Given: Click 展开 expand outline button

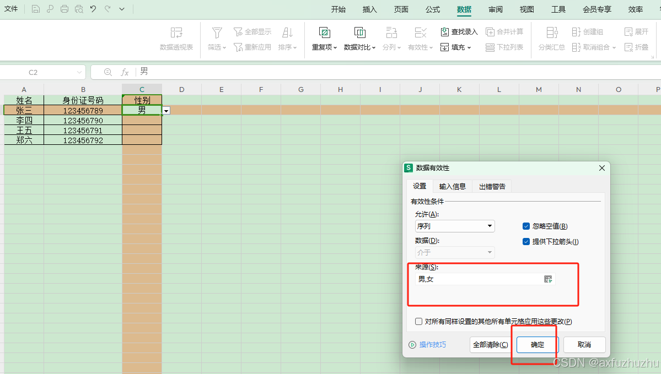Looking at the screenshot, I should (x=637, y=31).
